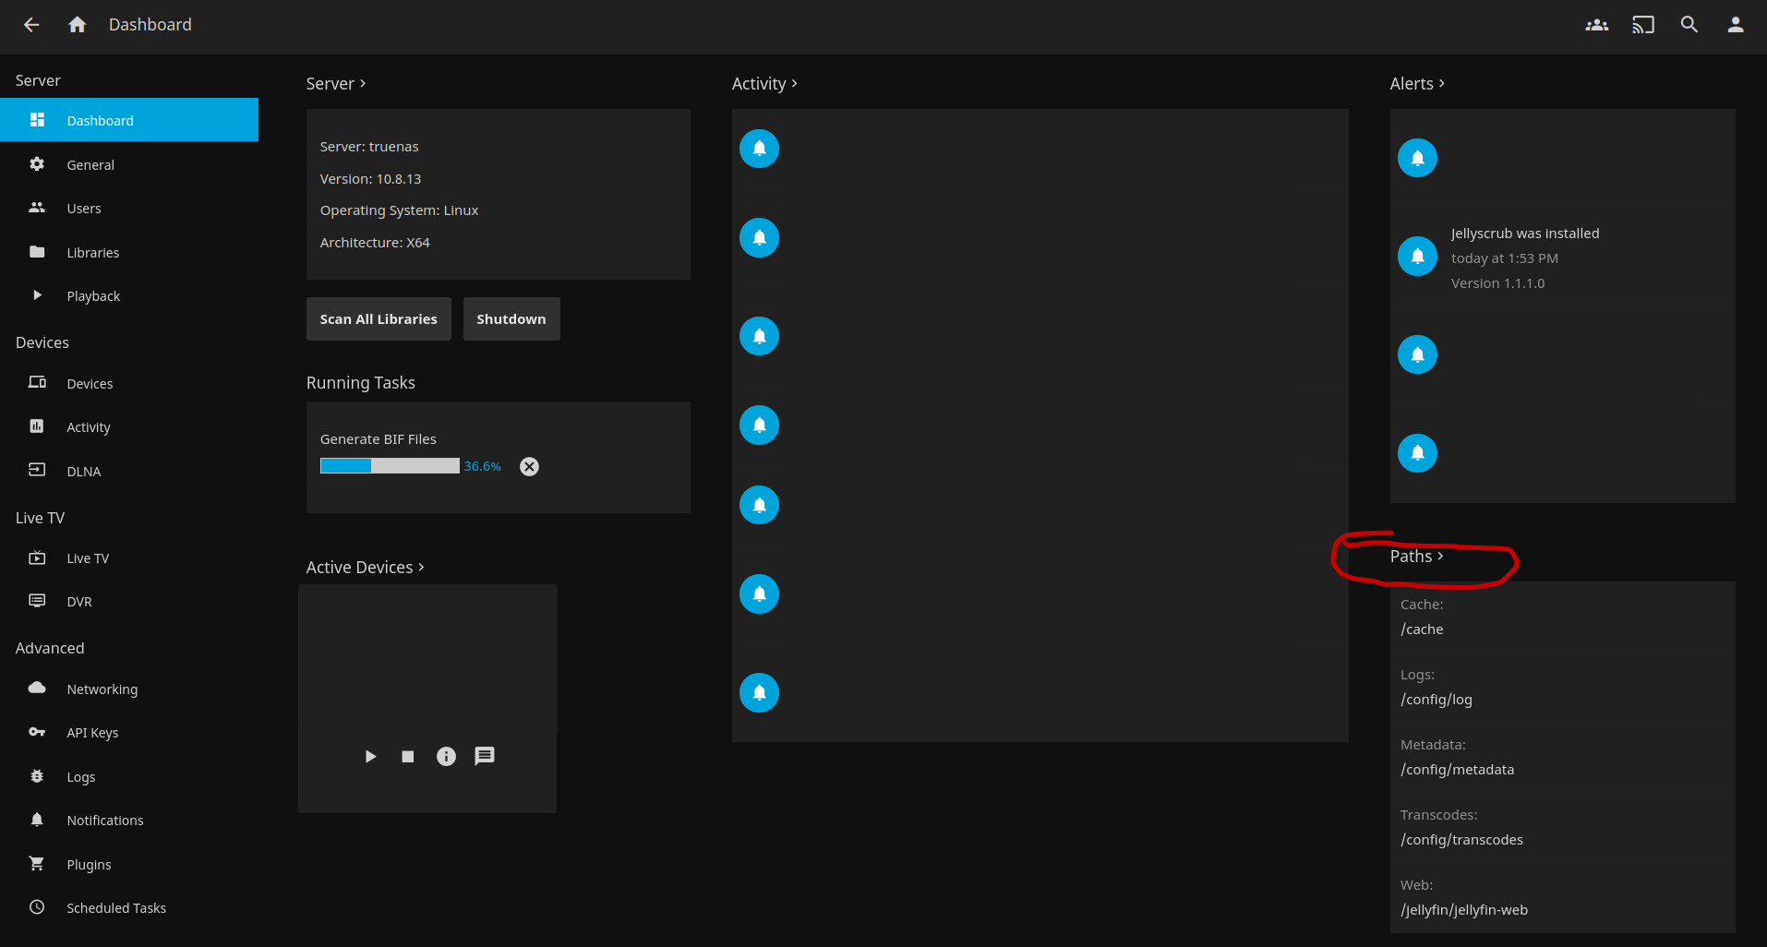Expand the Alerts section header
This screenshot has height=947, width=1767.
point(1417,84)
